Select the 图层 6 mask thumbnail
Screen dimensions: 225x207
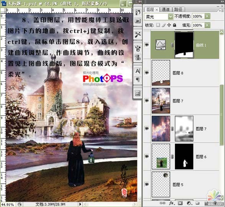click(x=184, y=156)
